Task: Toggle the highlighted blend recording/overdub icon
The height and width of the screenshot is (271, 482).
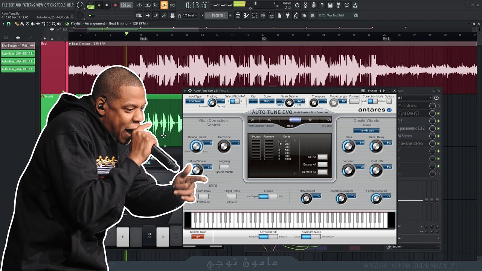Action: click(164, 5)
